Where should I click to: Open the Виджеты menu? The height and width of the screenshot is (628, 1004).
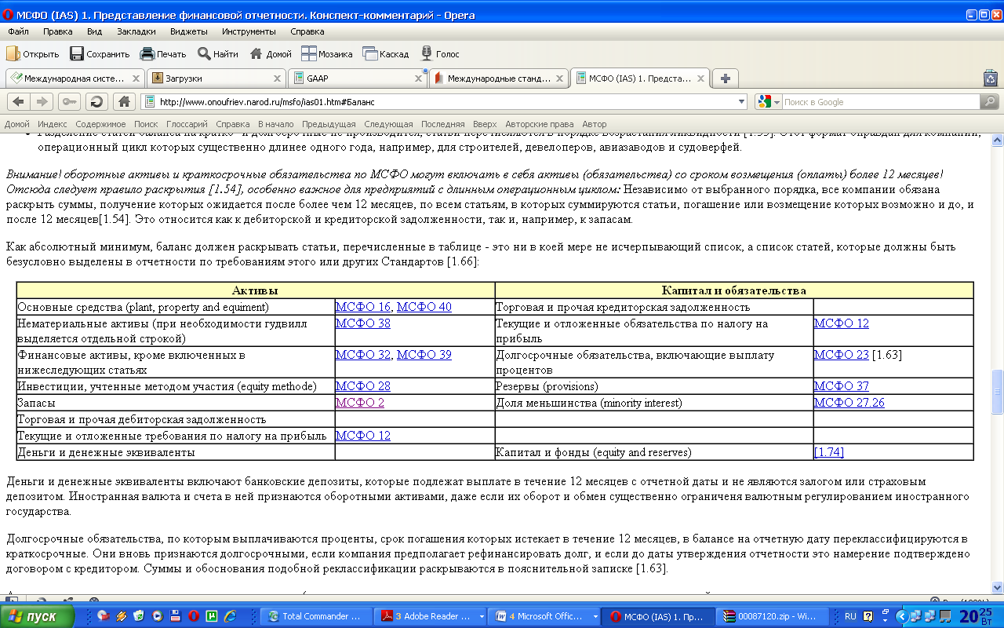(188, 31)
